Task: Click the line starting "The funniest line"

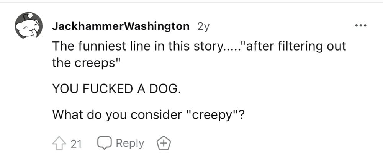Action: coord(199,46)
